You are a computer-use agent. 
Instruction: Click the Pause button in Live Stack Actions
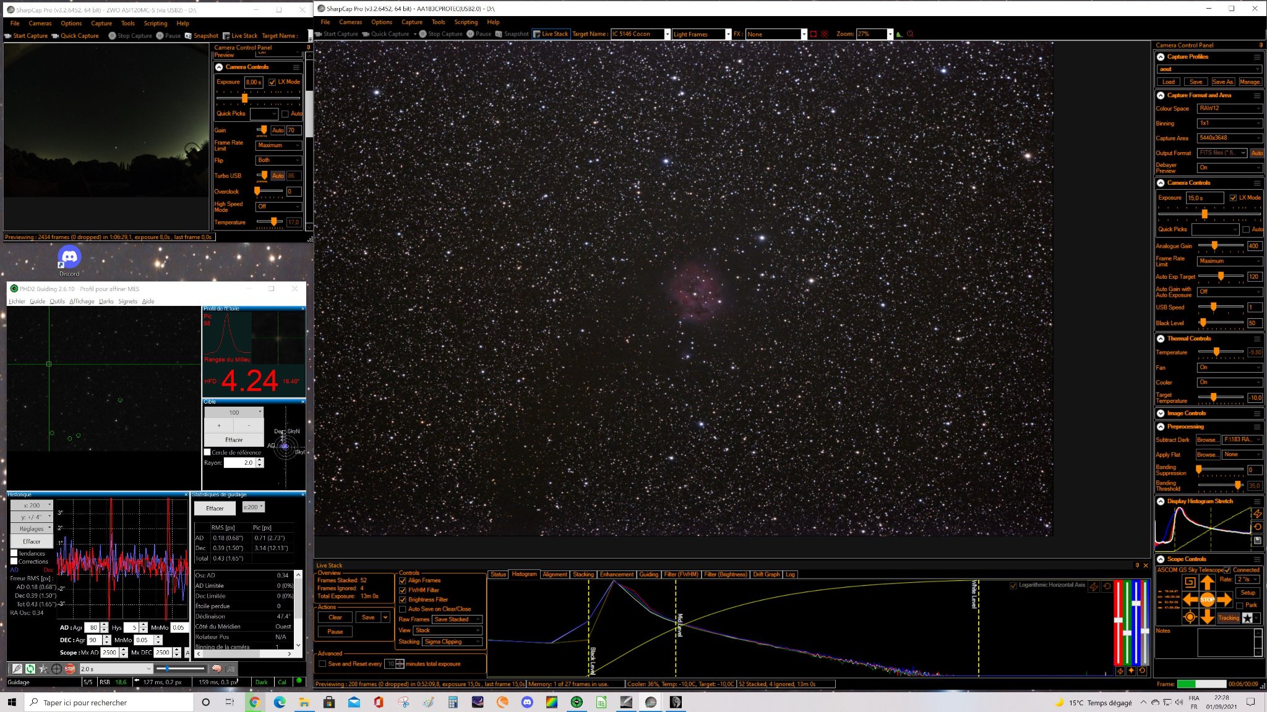coord(335,632)
